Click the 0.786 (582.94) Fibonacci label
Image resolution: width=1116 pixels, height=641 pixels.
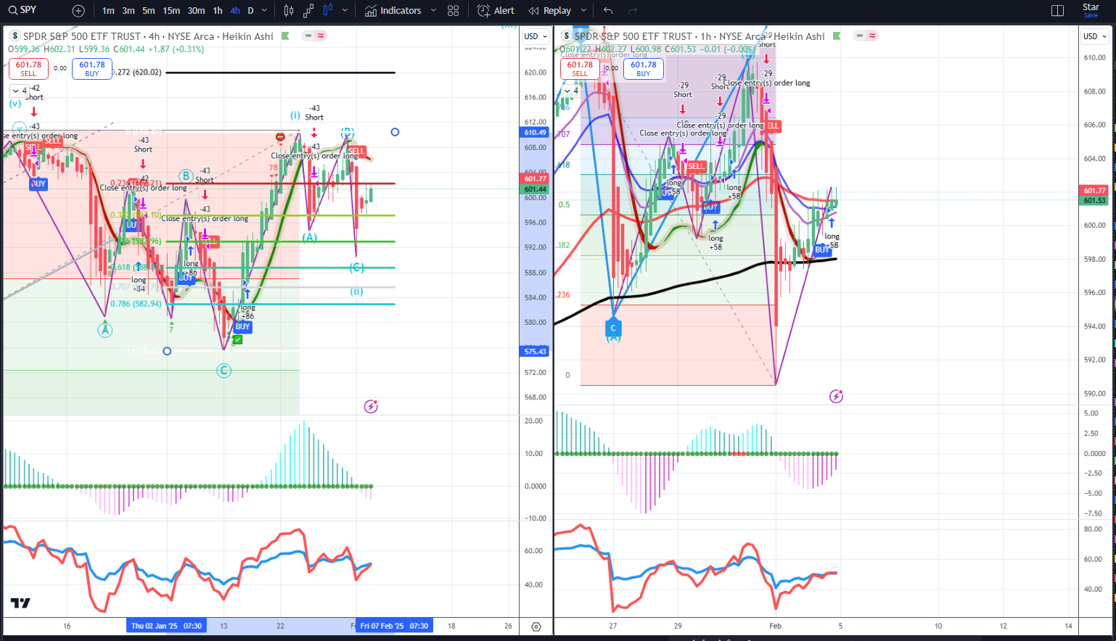[136, 304]
